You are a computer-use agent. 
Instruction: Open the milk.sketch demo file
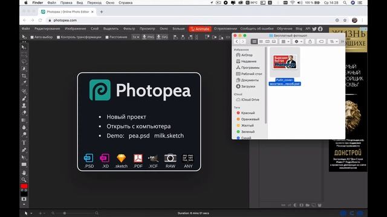click(169, 136)
